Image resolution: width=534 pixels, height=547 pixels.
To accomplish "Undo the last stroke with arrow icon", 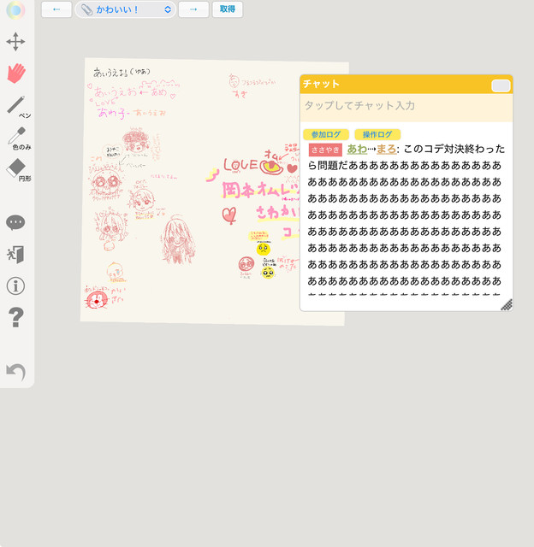I will coord(15,372).
